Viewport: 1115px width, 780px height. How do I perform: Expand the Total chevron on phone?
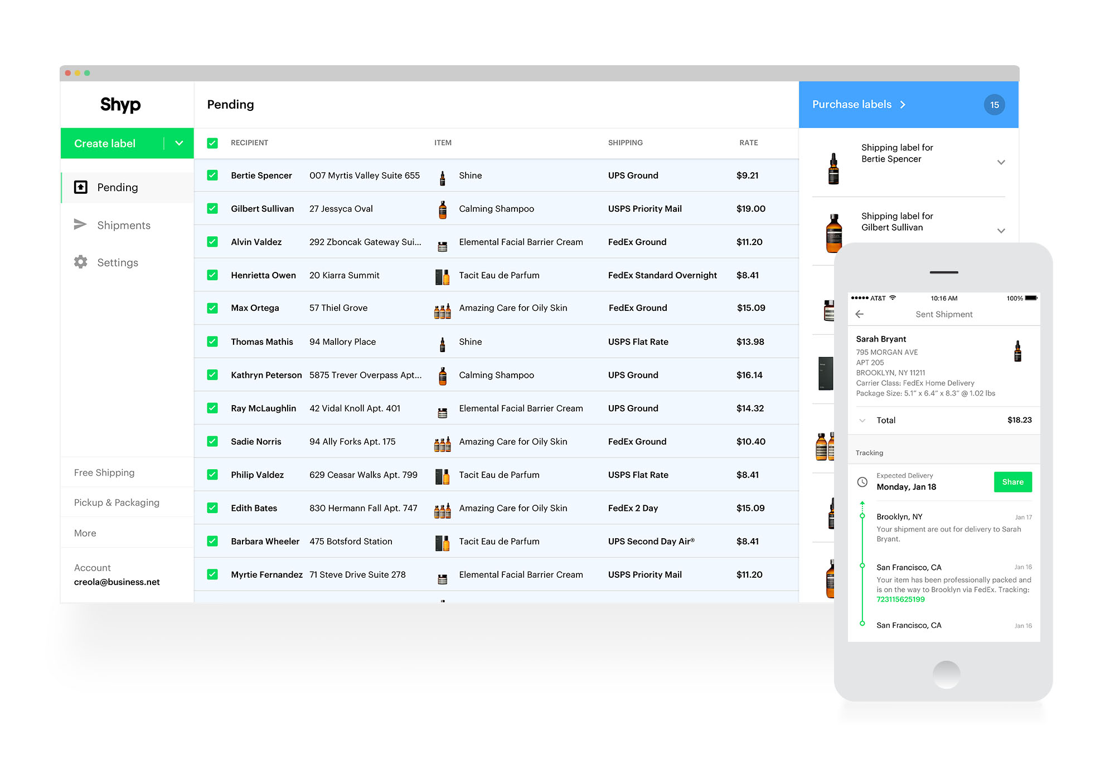(862, 421)
